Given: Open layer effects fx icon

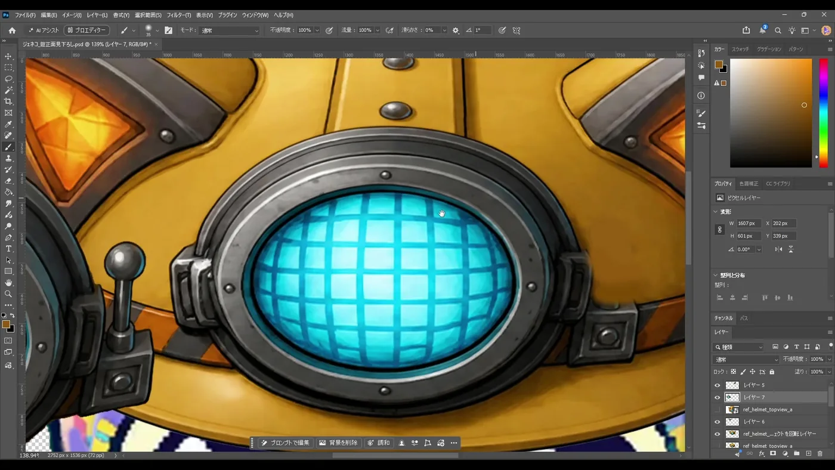Looking at the screenshot, I should pos(762,454).
